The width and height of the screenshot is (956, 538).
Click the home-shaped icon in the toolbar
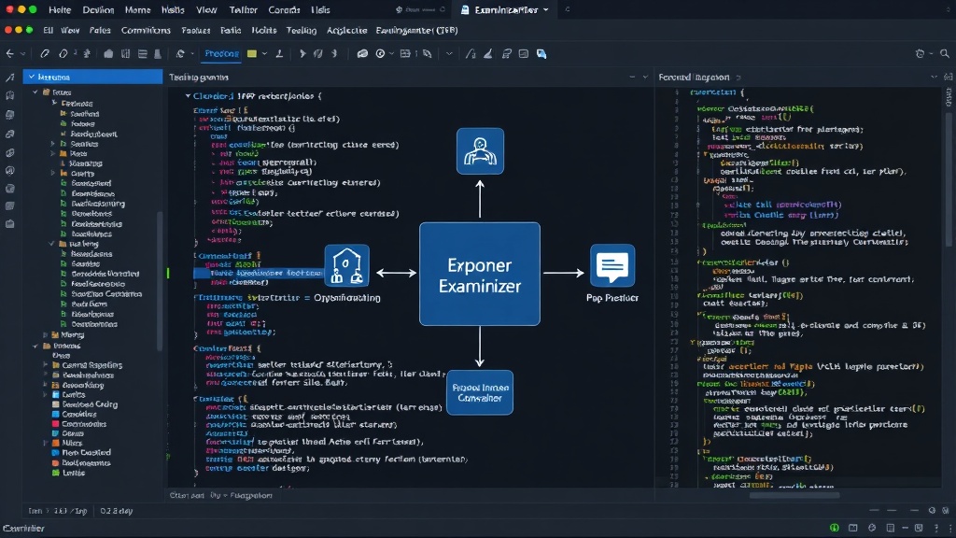coord(108,53)
